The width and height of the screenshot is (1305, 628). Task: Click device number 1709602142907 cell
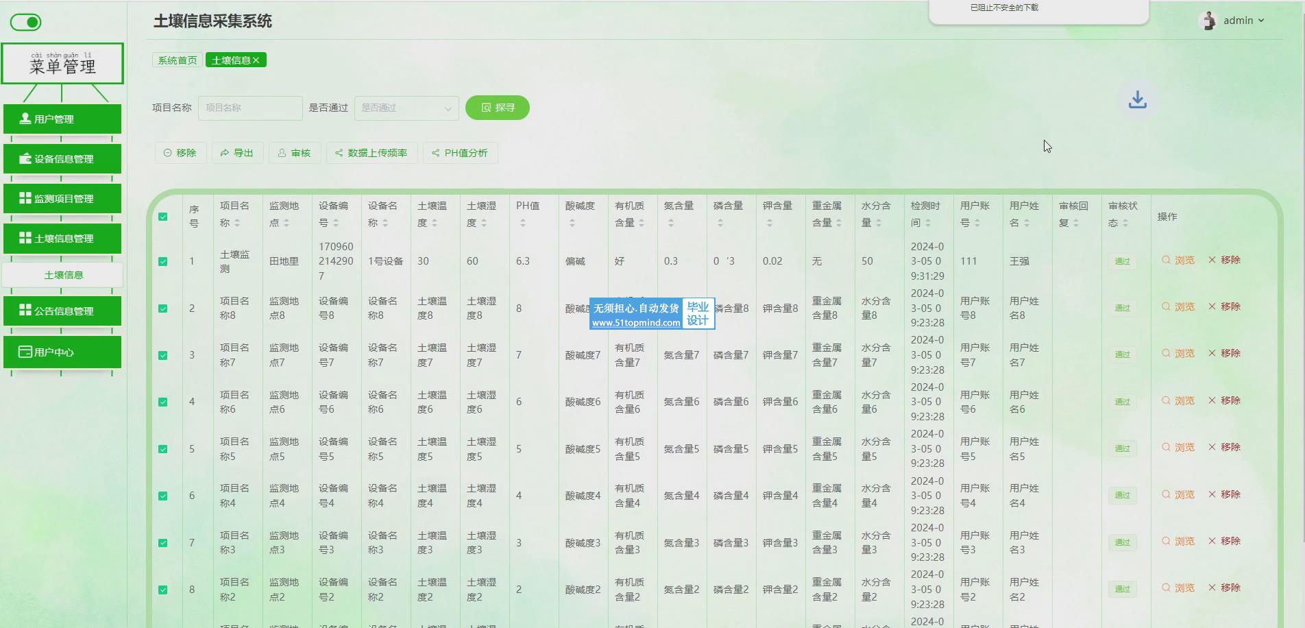(336, 261)
